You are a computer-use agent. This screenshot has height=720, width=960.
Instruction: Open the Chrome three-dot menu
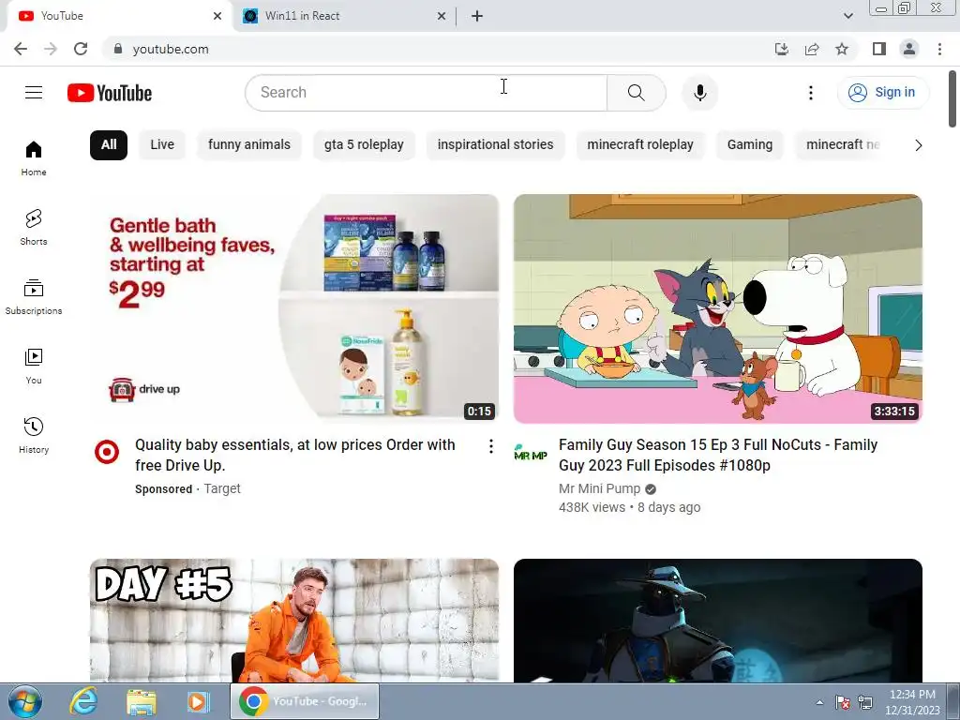point(939,49)
